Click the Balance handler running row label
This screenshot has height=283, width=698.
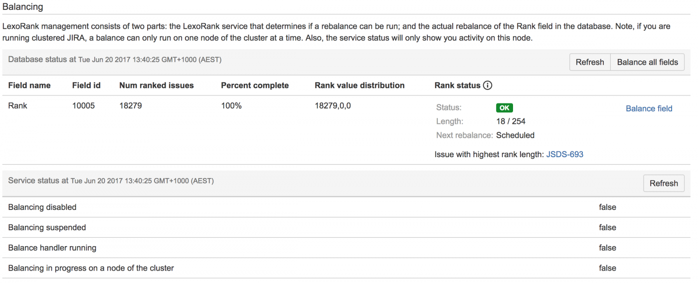click(x=52, y=248)
